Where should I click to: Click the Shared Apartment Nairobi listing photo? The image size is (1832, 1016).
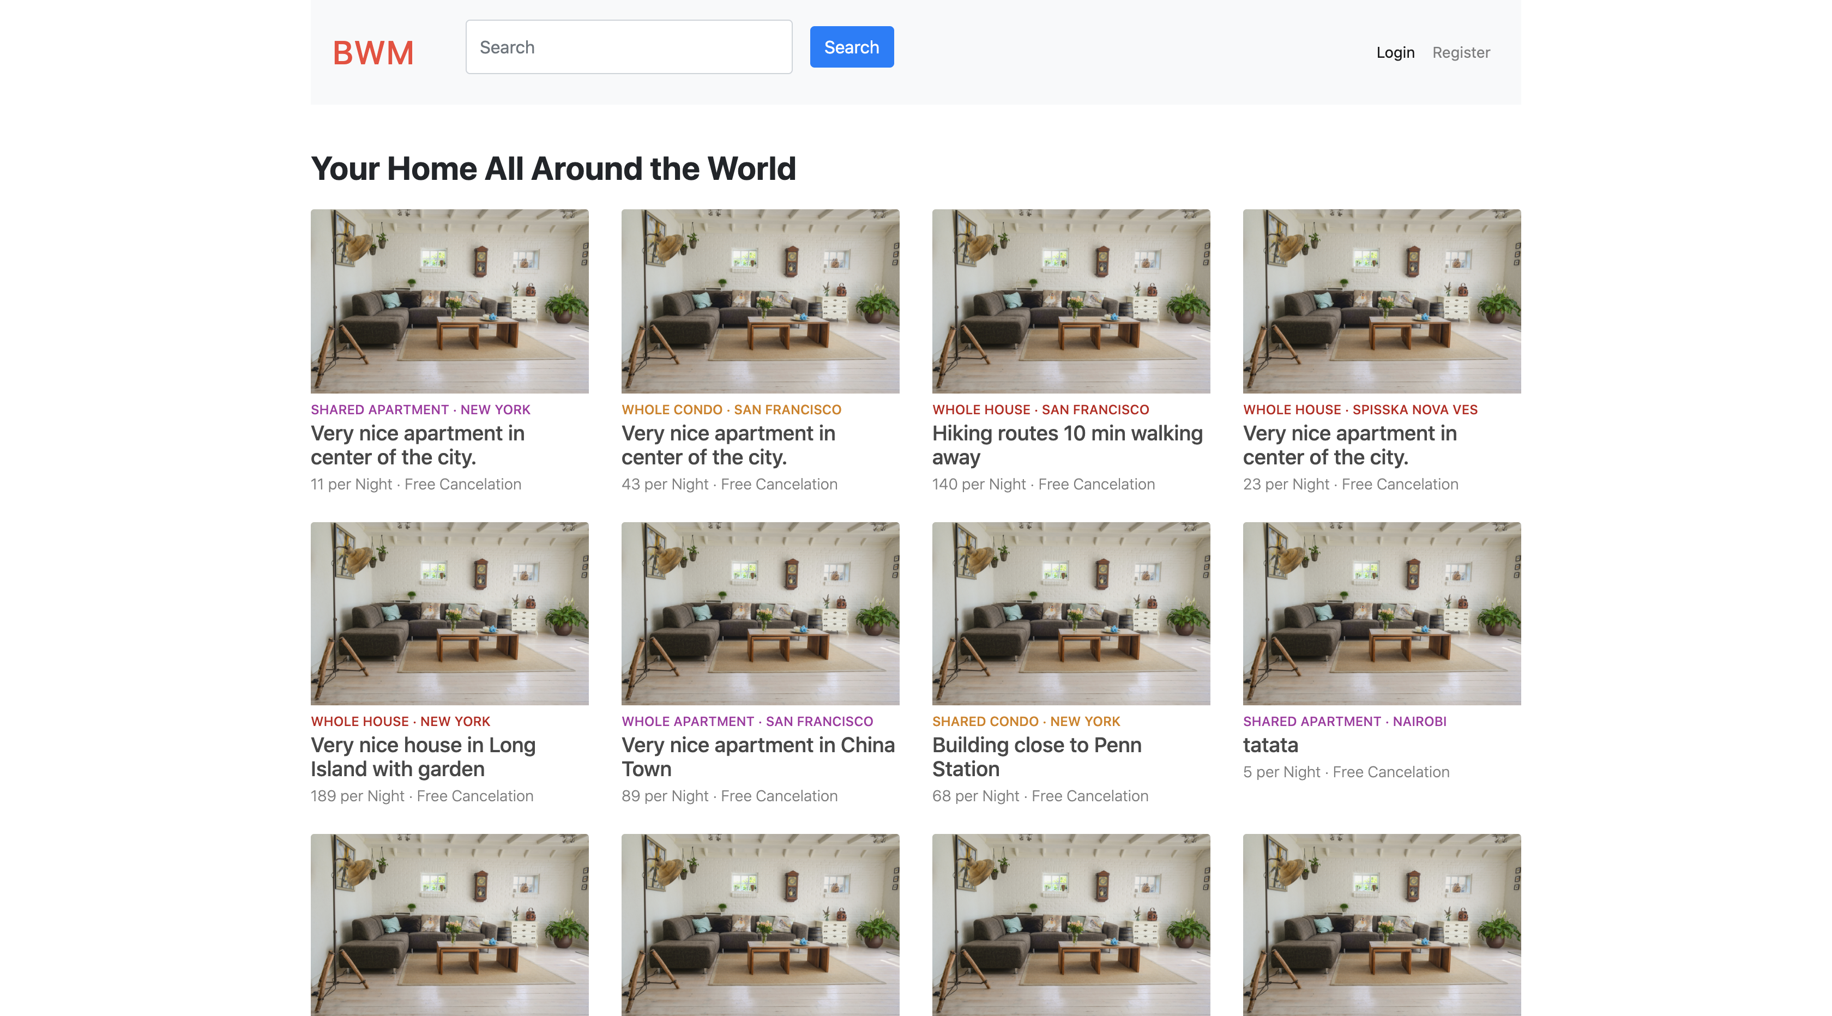[x=1381, y=614]
